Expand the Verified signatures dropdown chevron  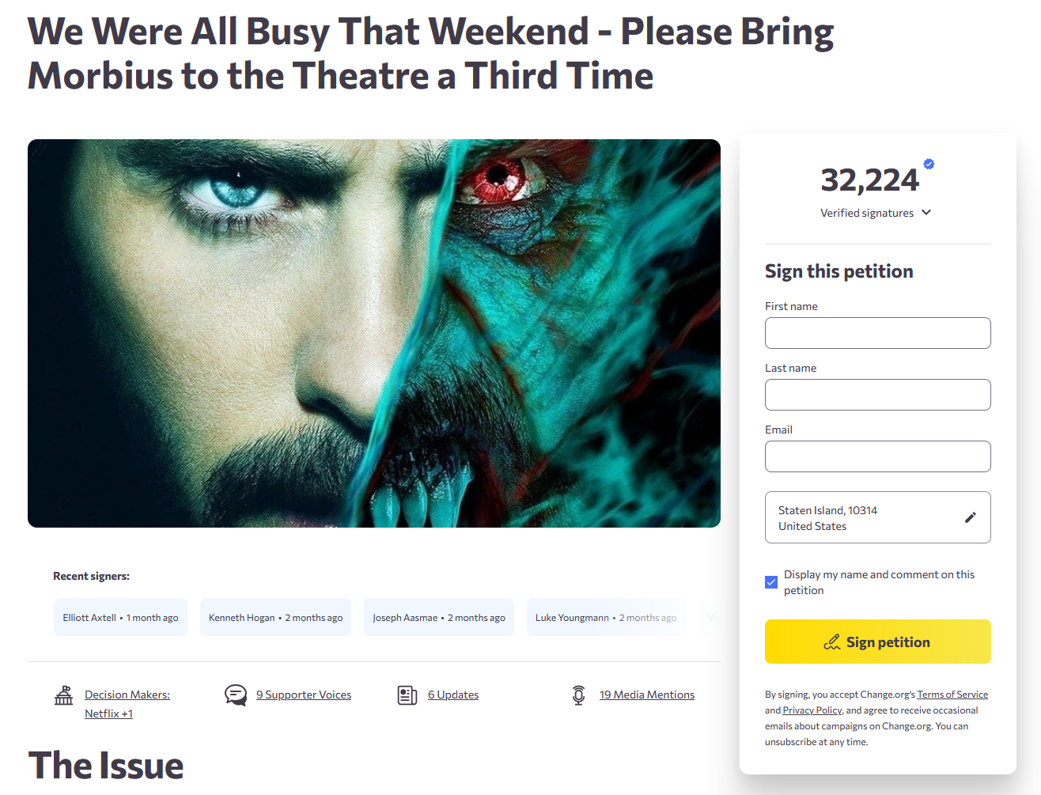pos(927,212)
